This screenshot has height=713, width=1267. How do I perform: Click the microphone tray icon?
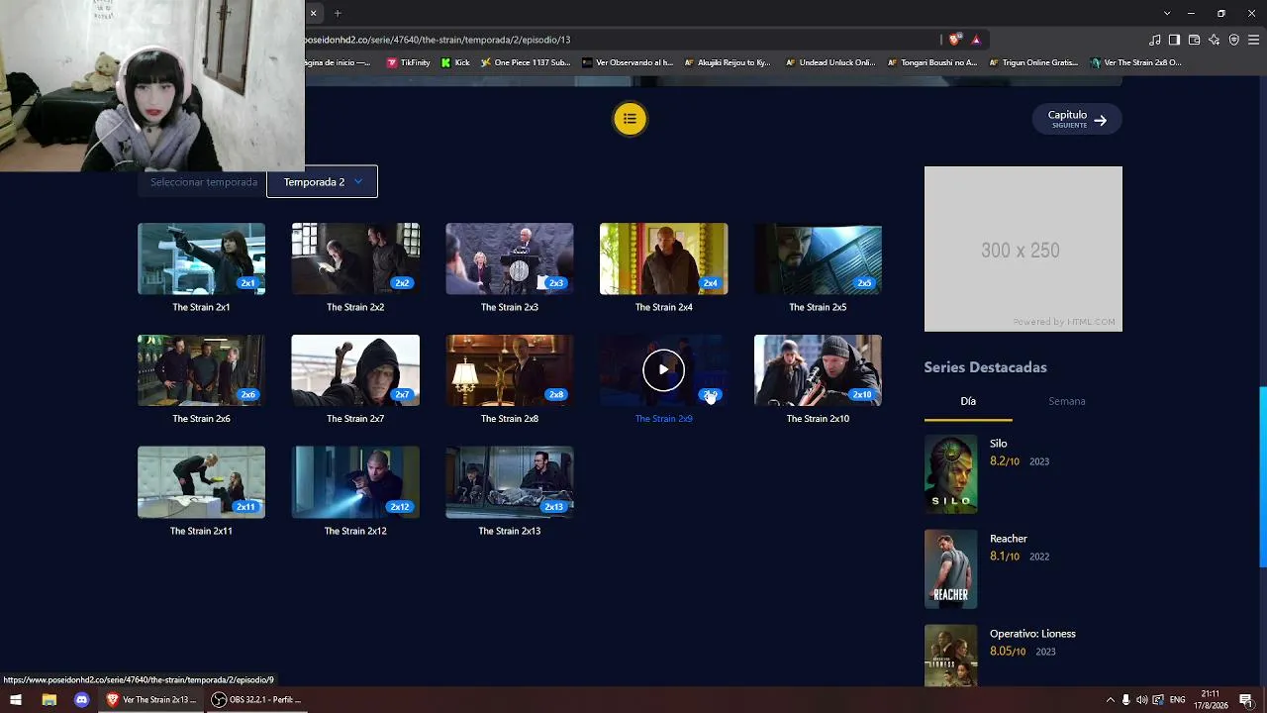tap(1126, 700)
